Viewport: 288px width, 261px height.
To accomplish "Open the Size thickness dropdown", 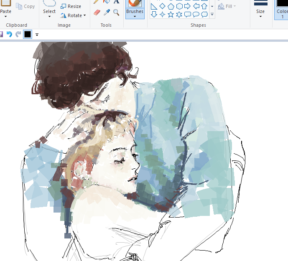I will click(260, 16).
